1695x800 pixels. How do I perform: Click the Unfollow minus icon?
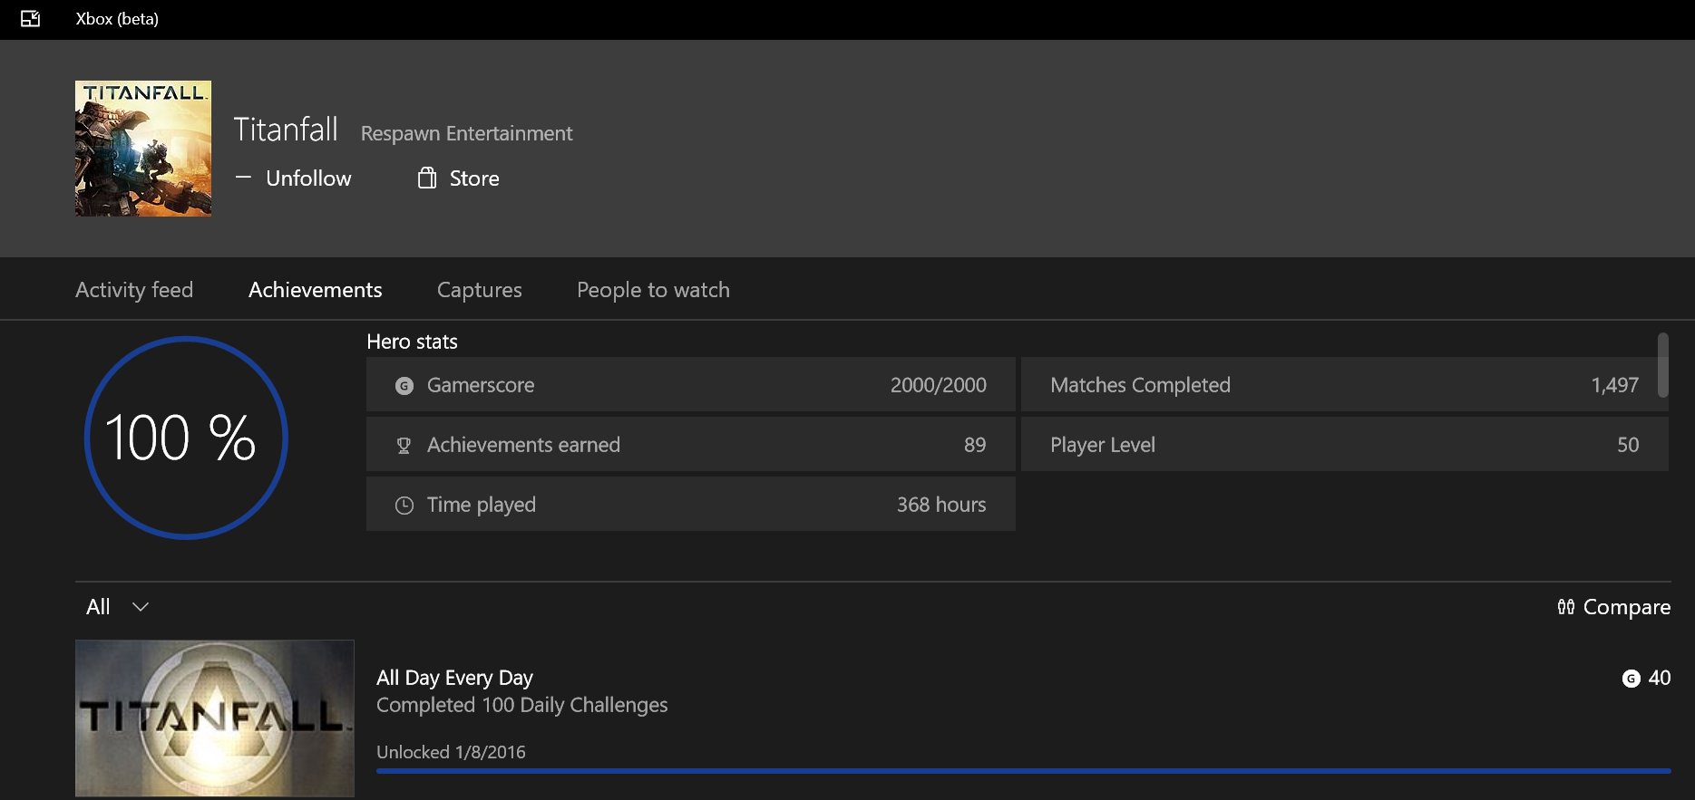[x=243, y=178]
